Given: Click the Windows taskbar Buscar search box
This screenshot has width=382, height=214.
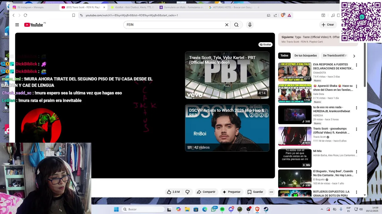Looking at the screenshot, I should click(x=143, y=209).
